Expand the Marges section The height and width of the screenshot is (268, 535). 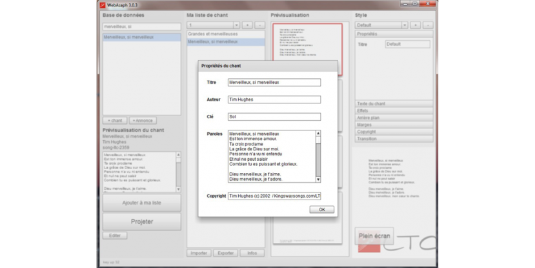click(x=394, y=125)
